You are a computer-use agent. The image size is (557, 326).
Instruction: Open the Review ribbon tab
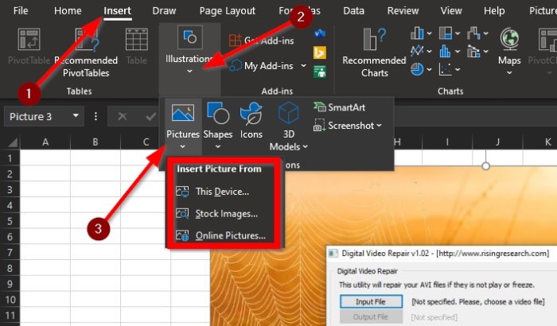coord(403,11)
